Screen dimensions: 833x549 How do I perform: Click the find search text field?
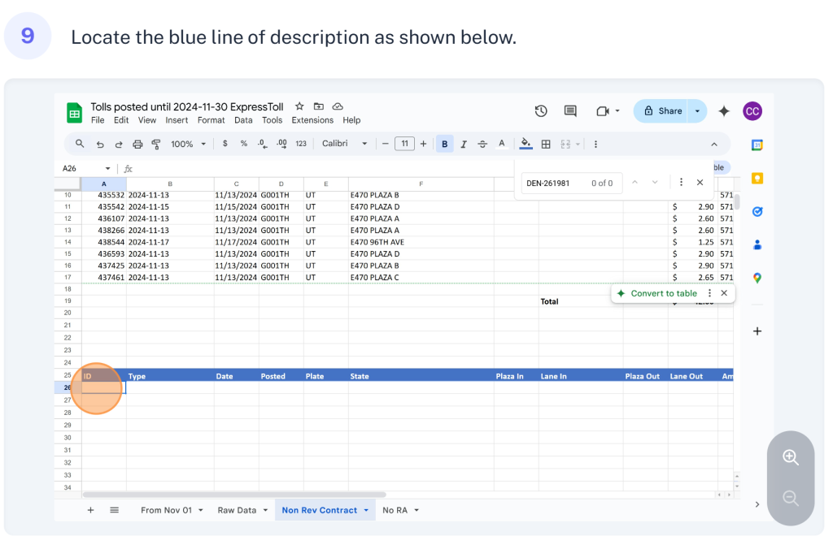553,183
